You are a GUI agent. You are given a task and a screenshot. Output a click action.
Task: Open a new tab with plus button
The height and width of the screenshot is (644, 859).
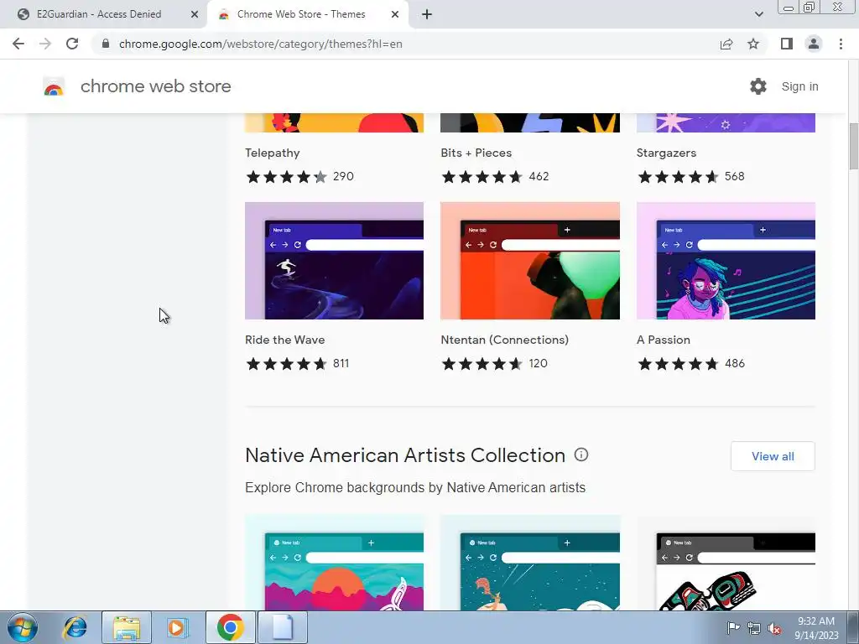click(427, 14)
